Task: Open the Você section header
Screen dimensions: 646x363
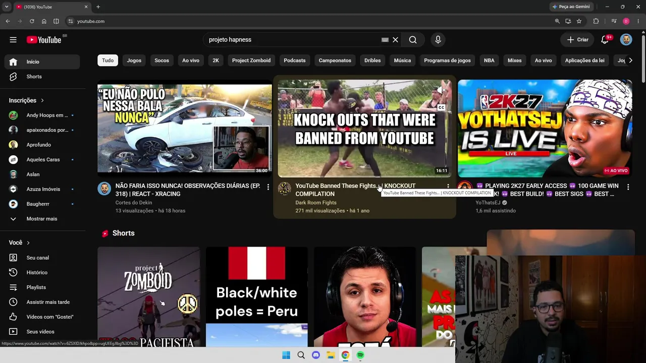Action: 19,243
